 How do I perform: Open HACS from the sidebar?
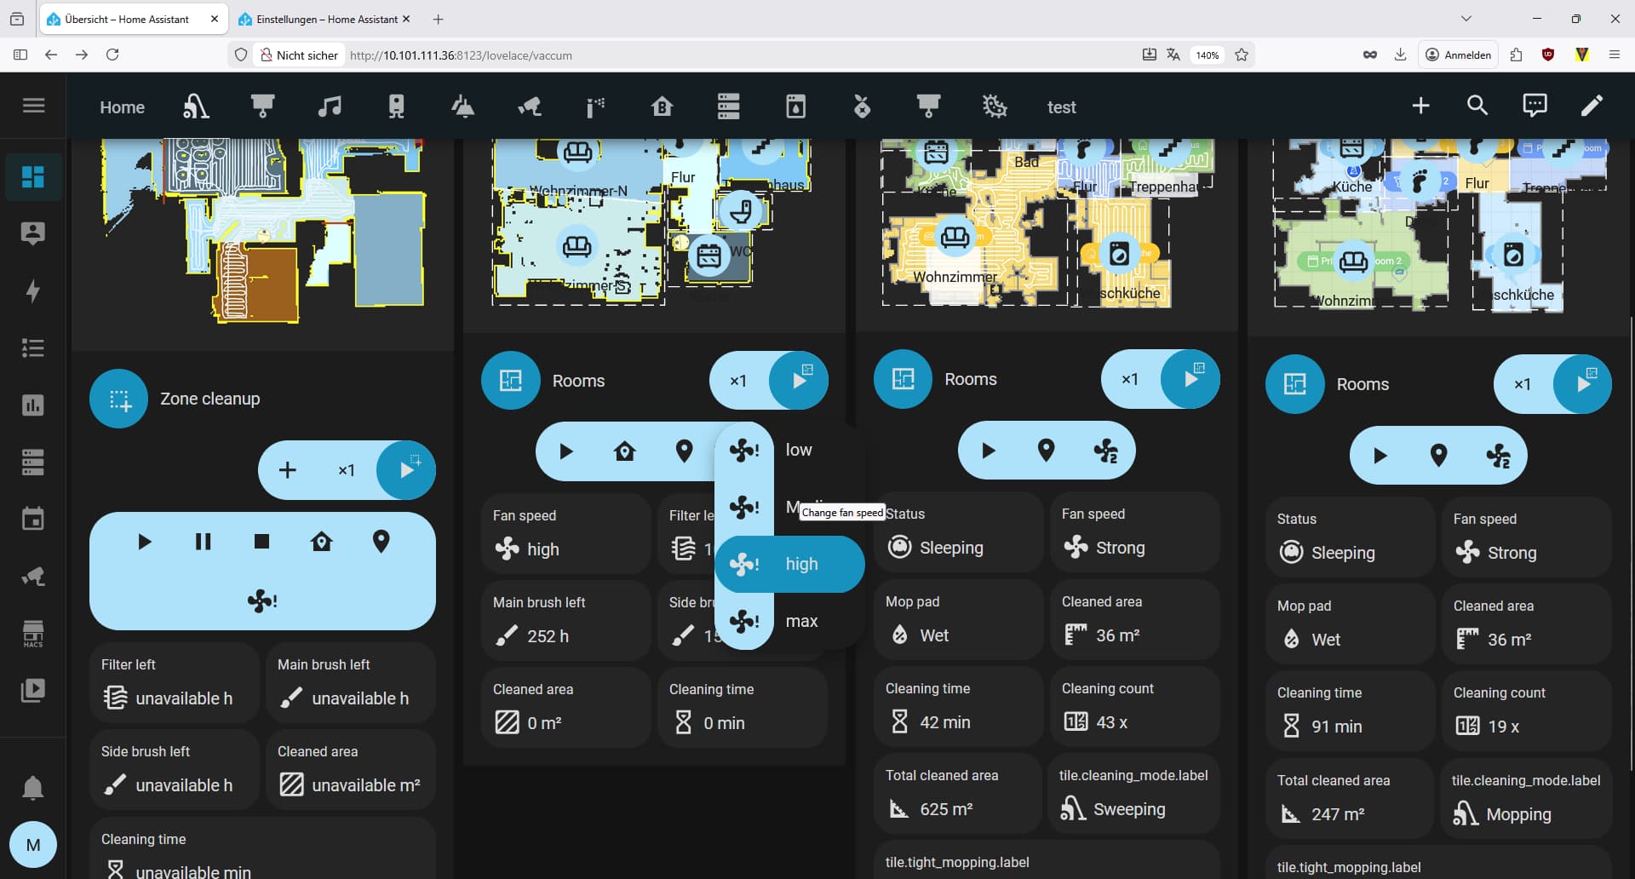pyautogui.click(x=33, y=633)
